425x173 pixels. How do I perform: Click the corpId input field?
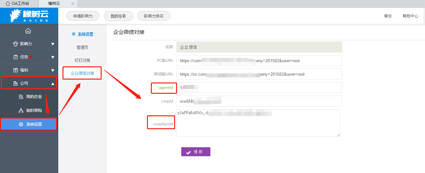coord(259,101)
